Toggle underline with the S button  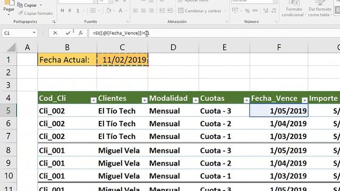78,11
